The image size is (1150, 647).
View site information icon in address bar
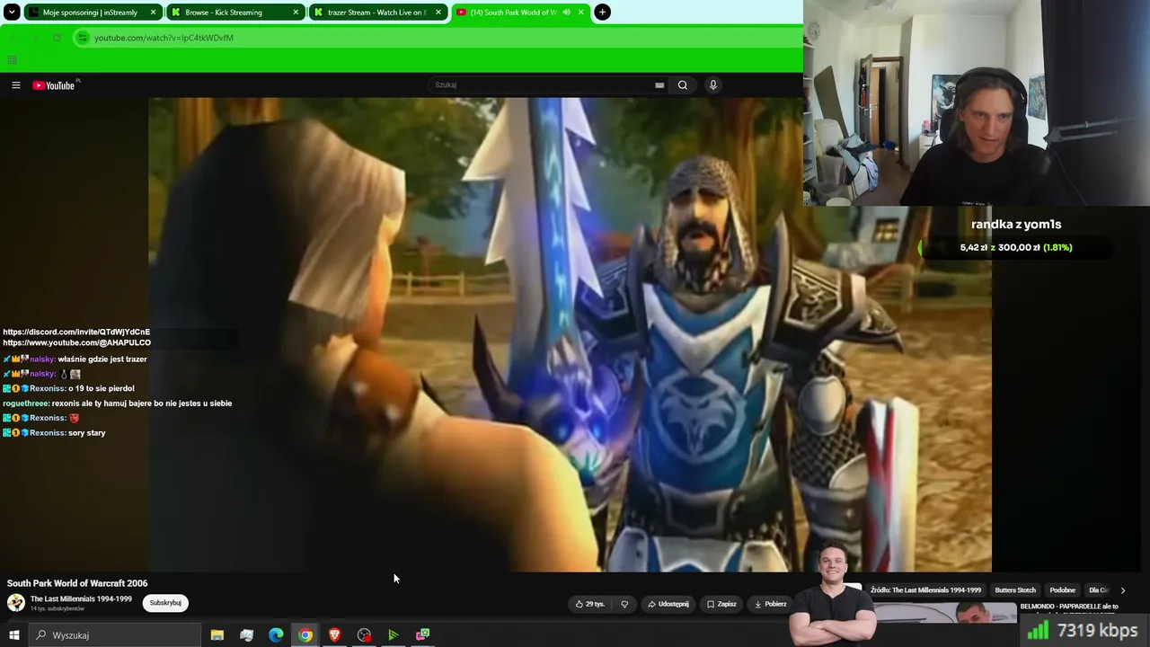pyautogui.click(x=83, y=38)
